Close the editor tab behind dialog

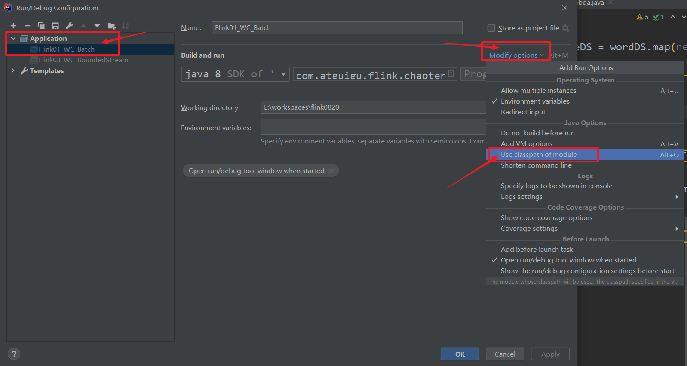(x=610, y=3)
